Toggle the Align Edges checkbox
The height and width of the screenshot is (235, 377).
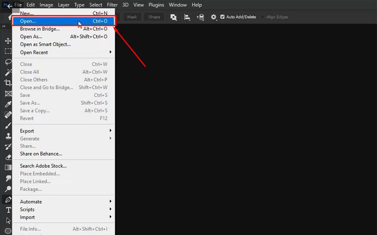[x=262, y=17]
